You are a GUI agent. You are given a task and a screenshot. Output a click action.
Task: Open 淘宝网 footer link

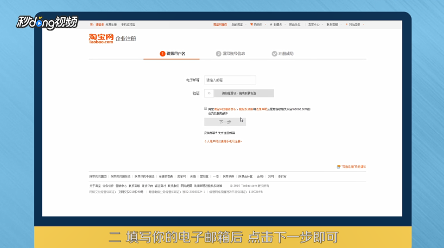[181, 177]
